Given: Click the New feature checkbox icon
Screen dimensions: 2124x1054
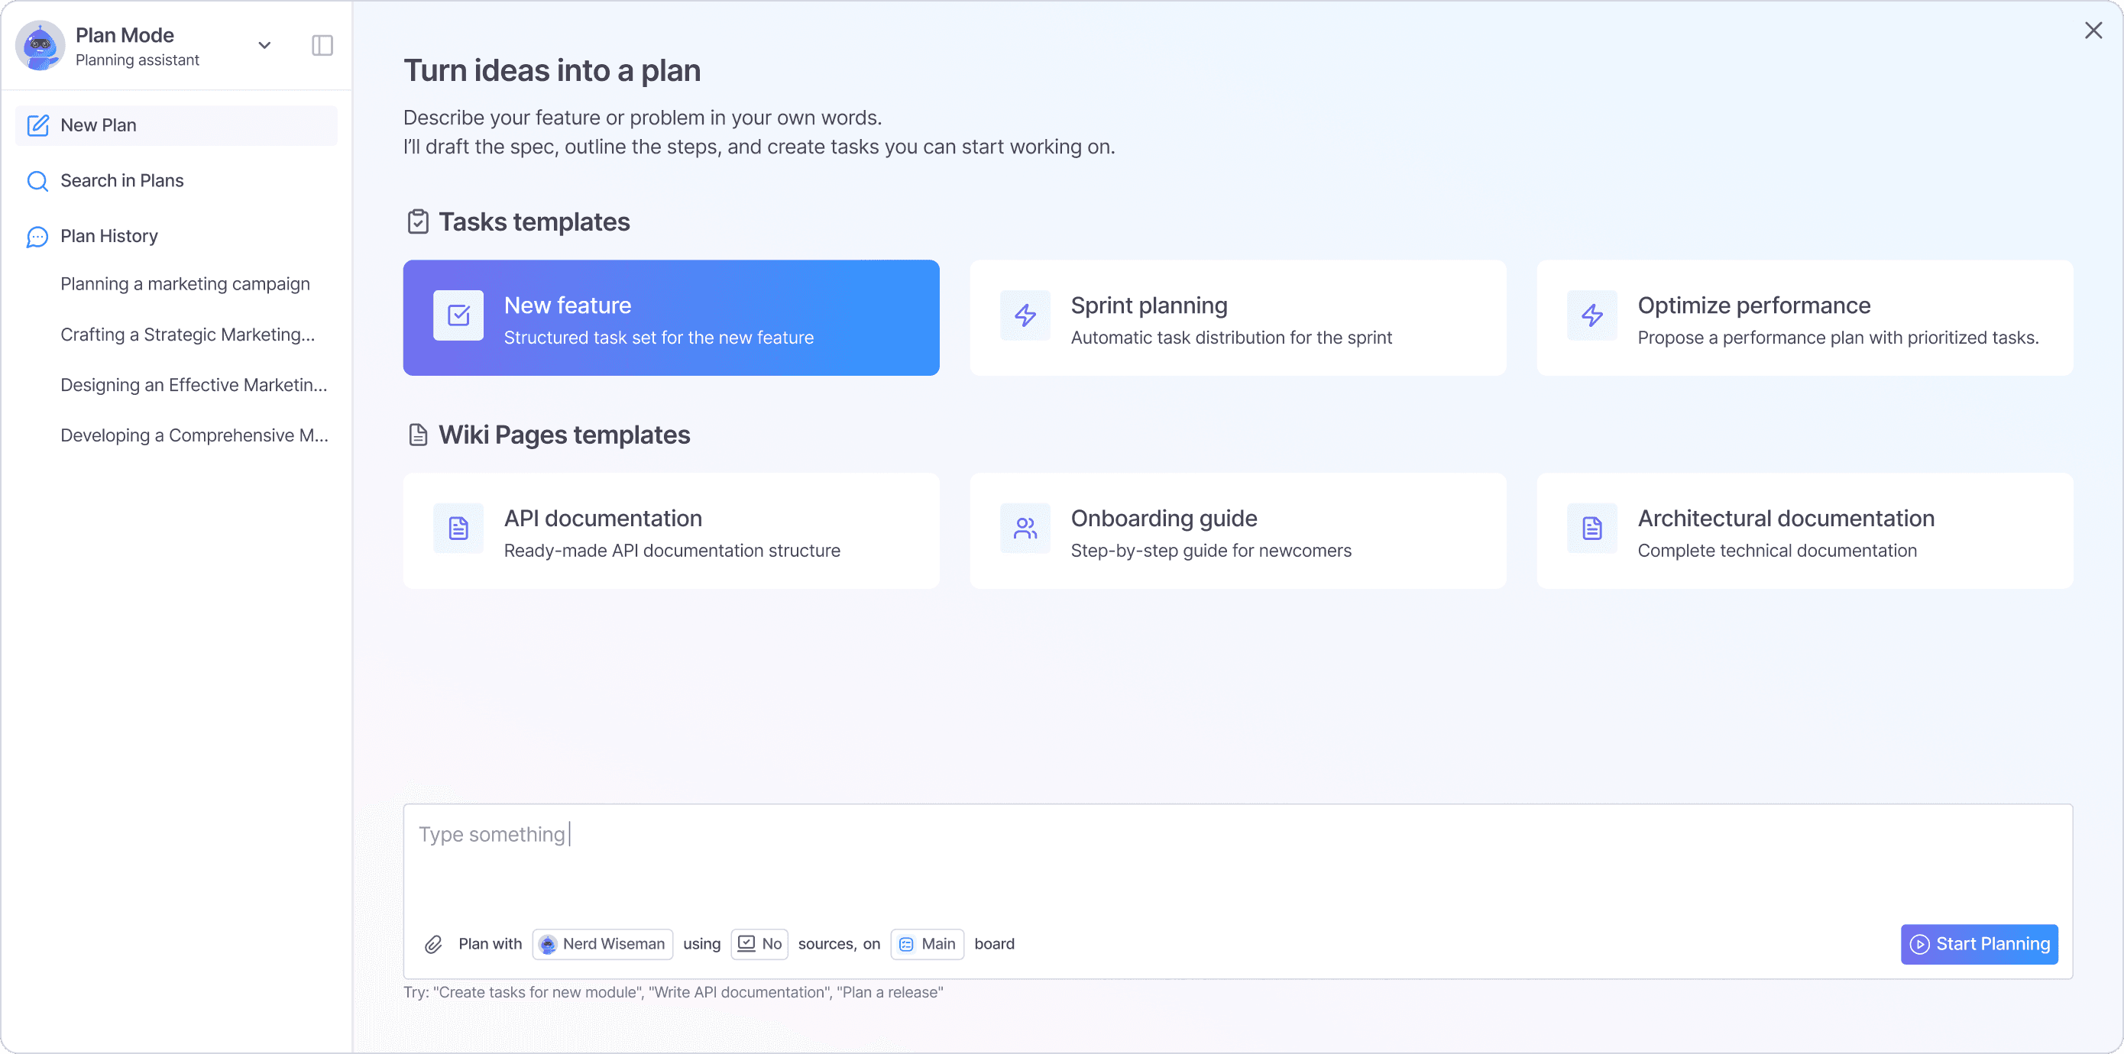Looking at the screenshot, I should pos(458,315).
